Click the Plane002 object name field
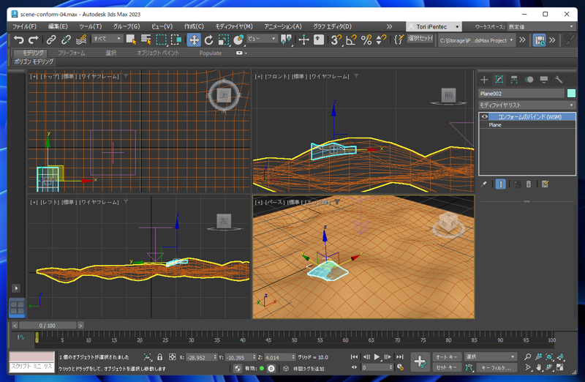The image size is (585, 382). click(521, 94)
